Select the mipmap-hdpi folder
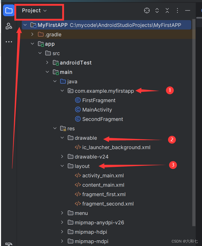 click(x=88, y=232)
